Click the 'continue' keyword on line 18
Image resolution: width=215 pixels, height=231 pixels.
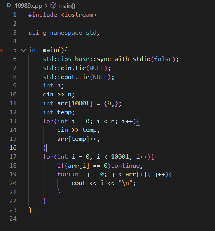click(x=125, y=166)
